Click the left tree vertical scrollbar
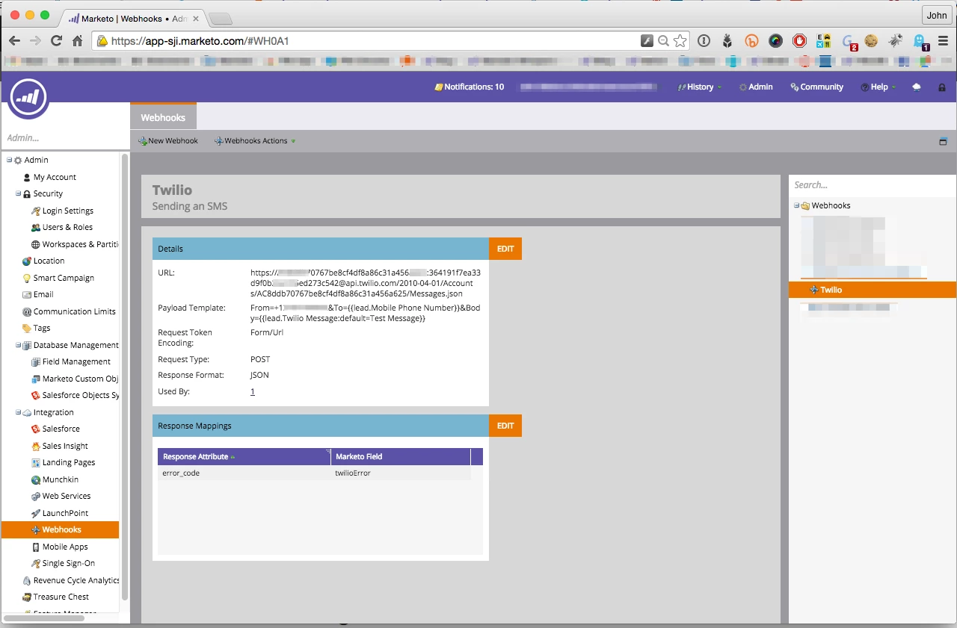This screenshot has width=957, height=628. tap(125, 377)
